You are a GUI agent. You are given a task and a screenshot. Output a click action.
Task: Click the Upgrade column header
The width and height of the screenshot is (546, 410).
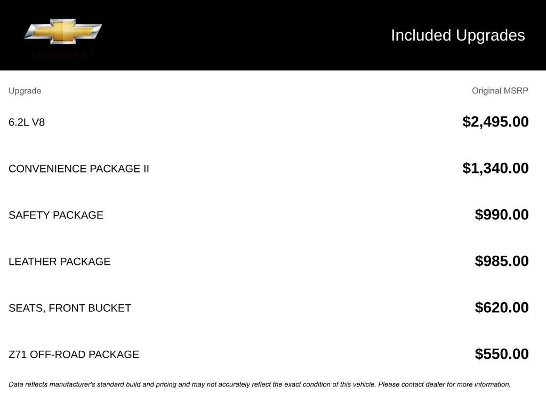click(x=25, y=91)
